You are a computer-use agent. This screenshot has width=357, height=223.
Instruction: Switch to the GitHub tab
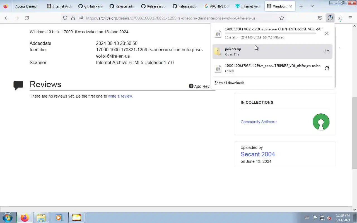point(91,6)
